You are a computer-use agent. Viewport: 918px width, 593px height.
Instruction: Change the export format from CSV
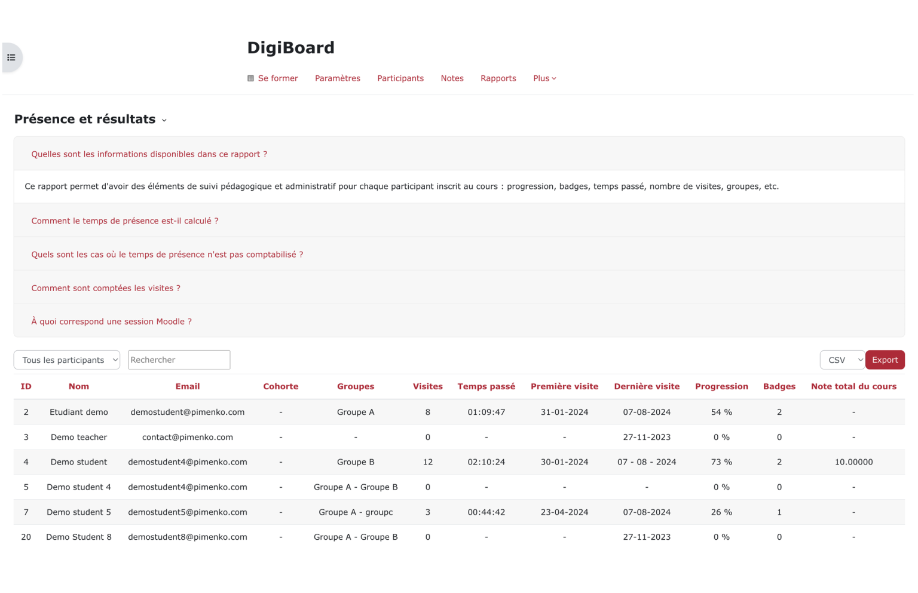tap(842, 360)
